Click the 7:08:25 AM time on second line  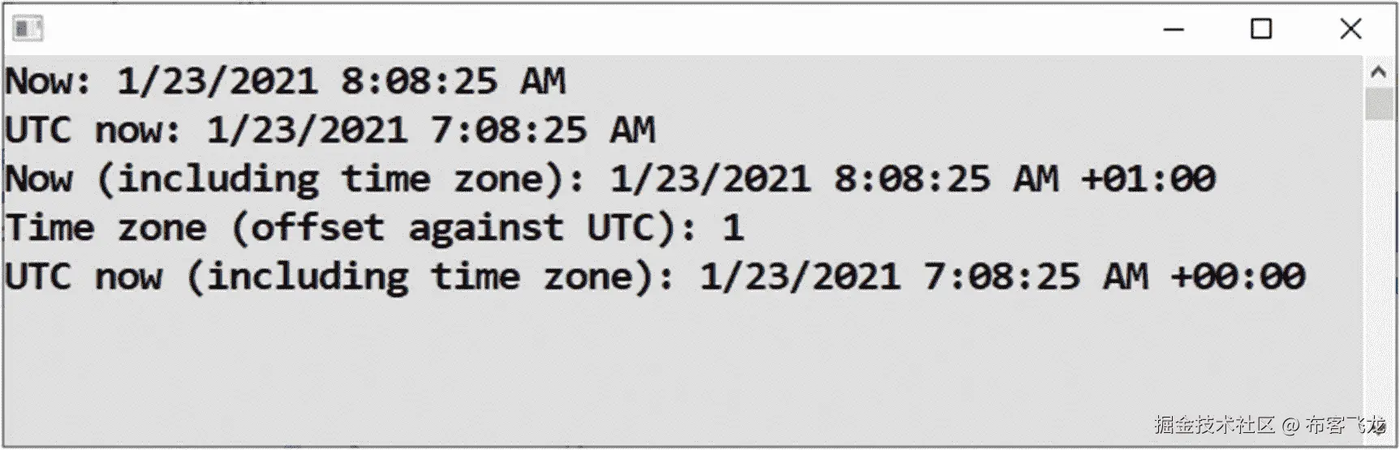click(x=542, y=131)
